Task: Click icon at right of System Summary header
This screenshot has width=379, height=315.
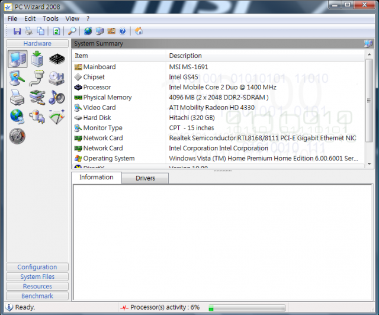Action: point(368,43)
